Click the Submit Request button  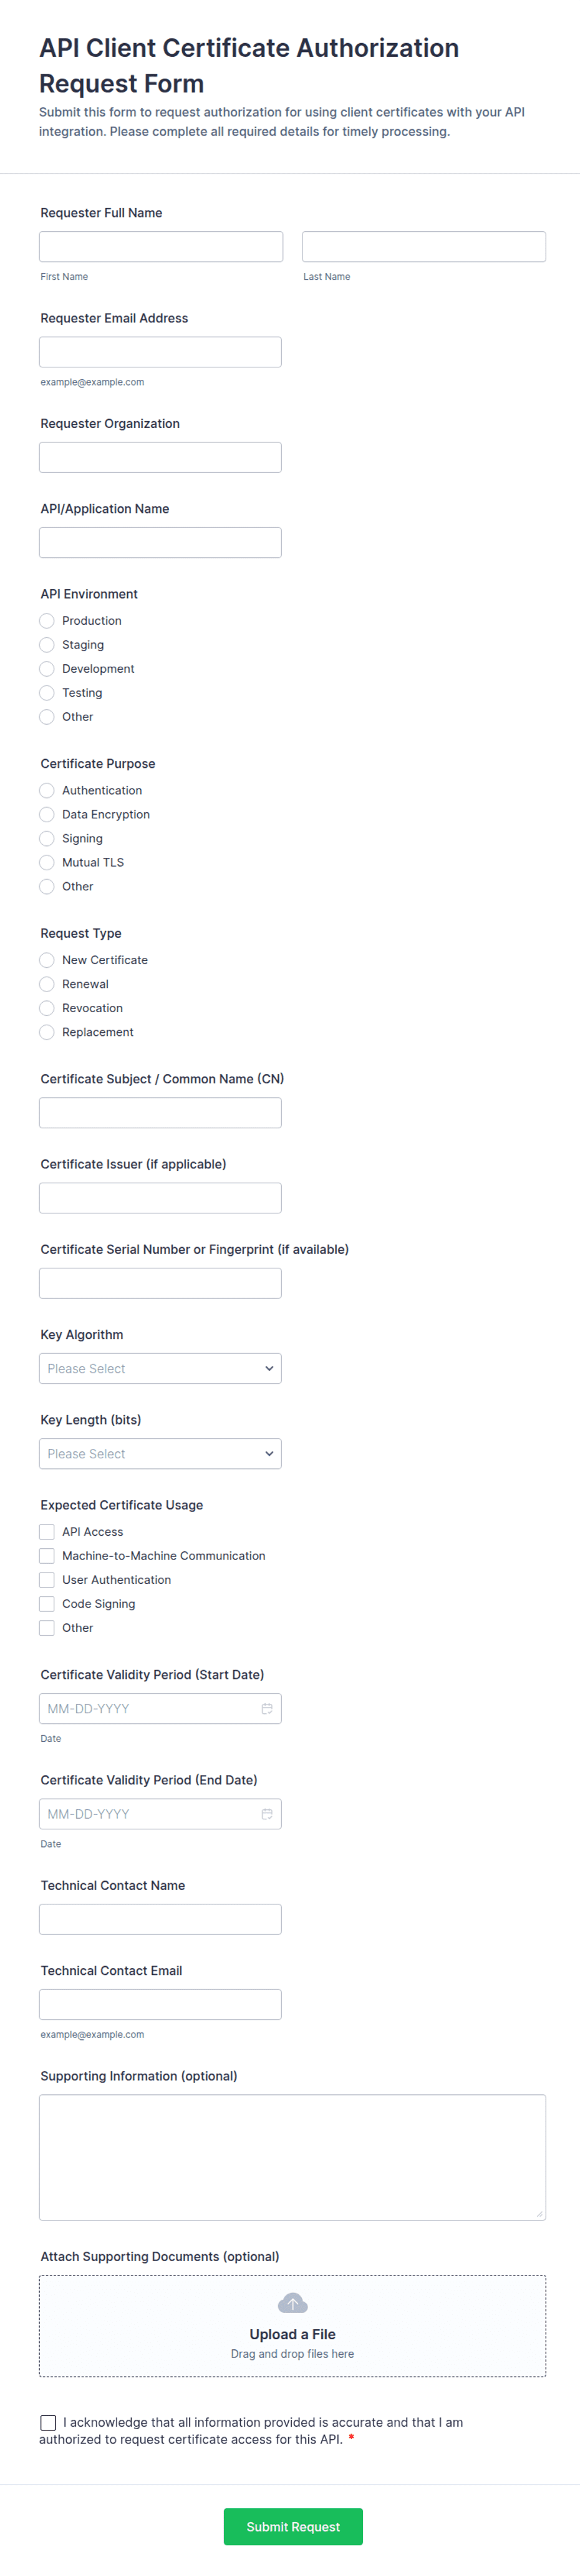(x=292, y=2527)
